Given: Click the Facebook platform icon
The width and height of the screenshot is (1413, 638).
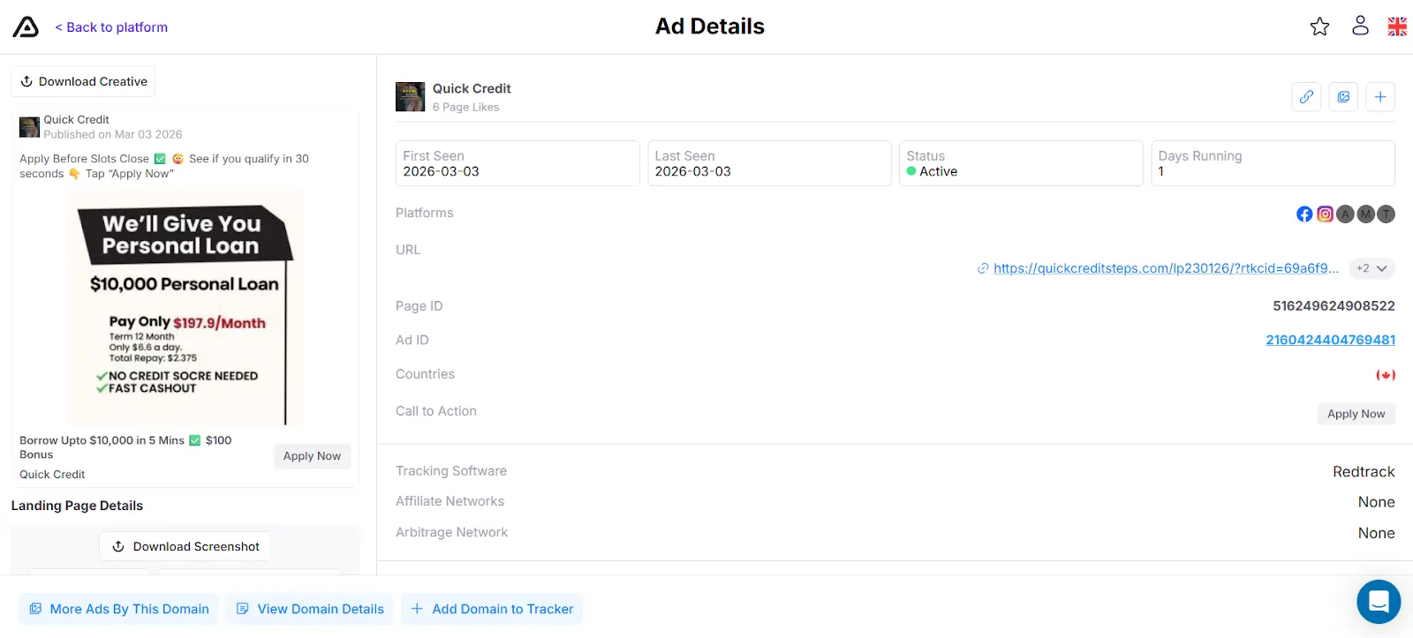Looking at the screenshot, I should 1304,214.
